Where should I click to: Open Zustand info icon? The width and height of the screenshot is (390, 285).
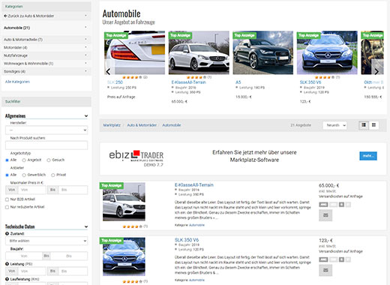point(7,233)
